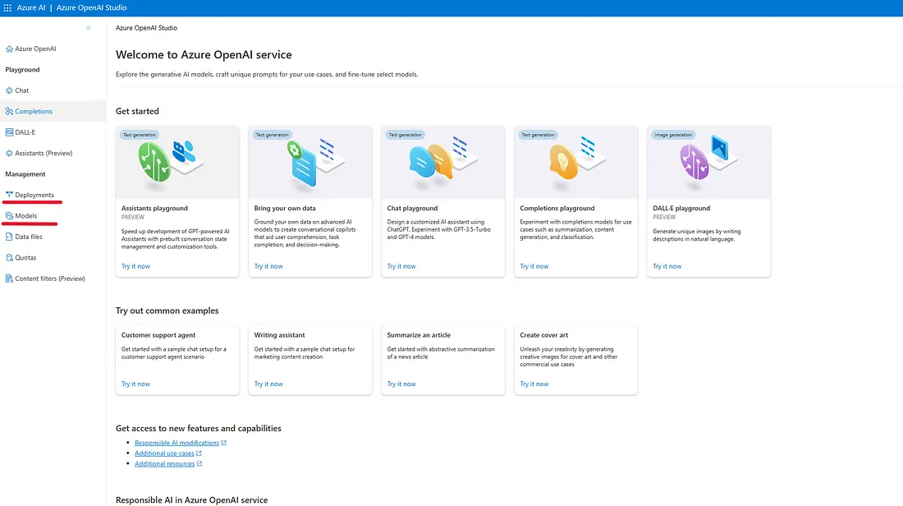The image size is (903, 506).
Task: Open Additional use cases link
Action: [164, 453]
